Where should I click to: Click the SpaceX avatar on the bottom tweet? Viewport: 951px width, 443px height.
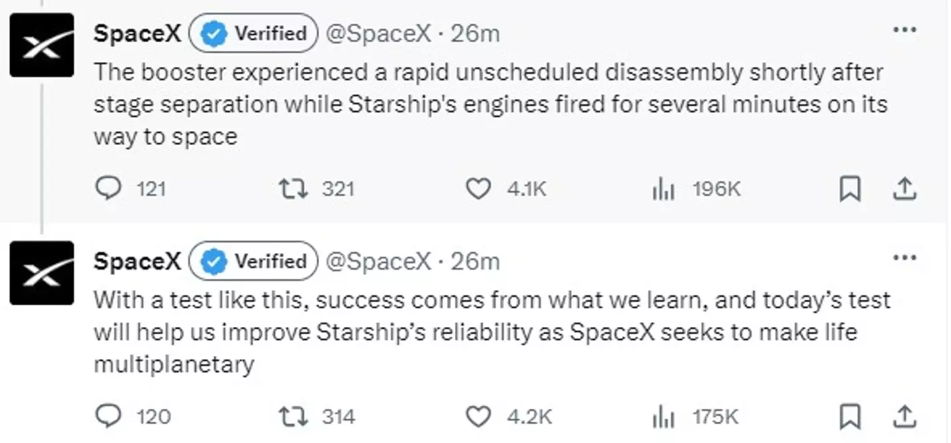click(x=42, y=273)
